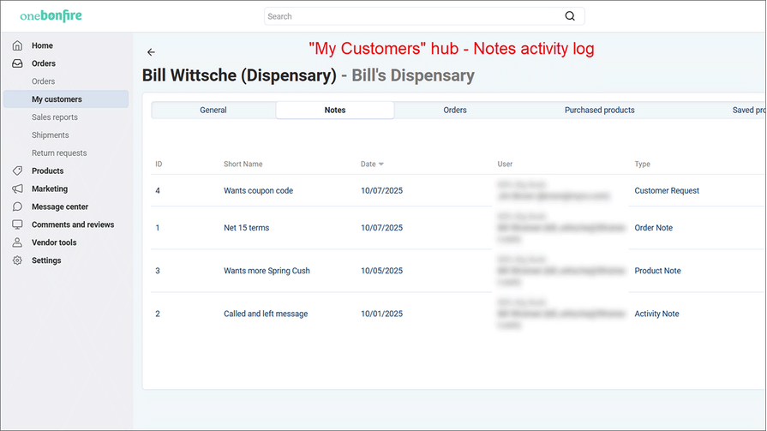Click the search magnifier icon
Viewport: 767px width, 431px height.
tap(570, 16)
